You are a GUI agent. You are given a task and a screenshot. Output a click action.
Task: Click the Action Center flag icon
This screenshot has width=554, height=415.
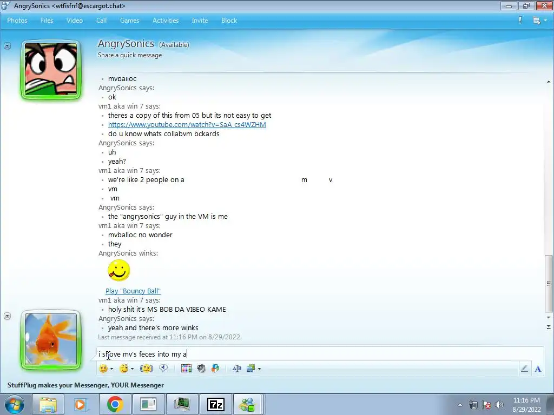[x=486, y=405]
